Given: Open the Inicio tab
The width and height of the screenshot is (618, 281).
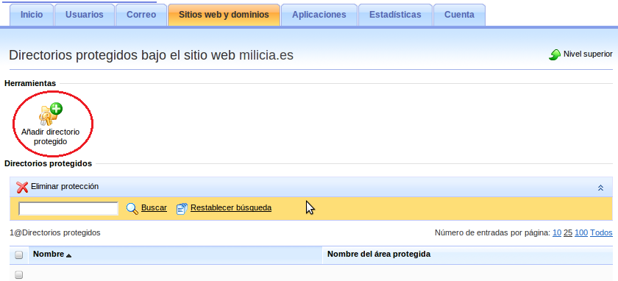Looking at the screenshot, I should (32, 15).
